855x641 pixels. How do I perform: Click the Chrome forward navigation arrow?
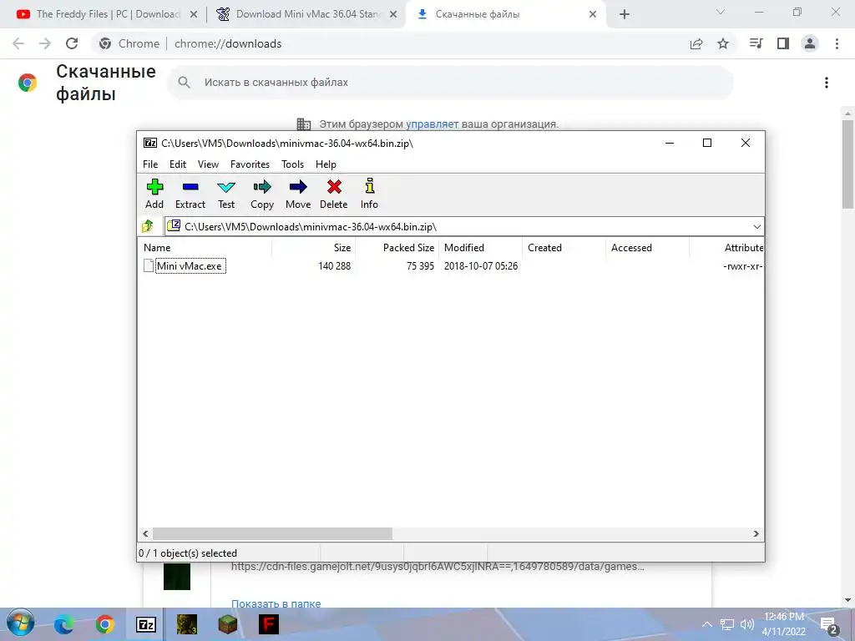(45, 43)
